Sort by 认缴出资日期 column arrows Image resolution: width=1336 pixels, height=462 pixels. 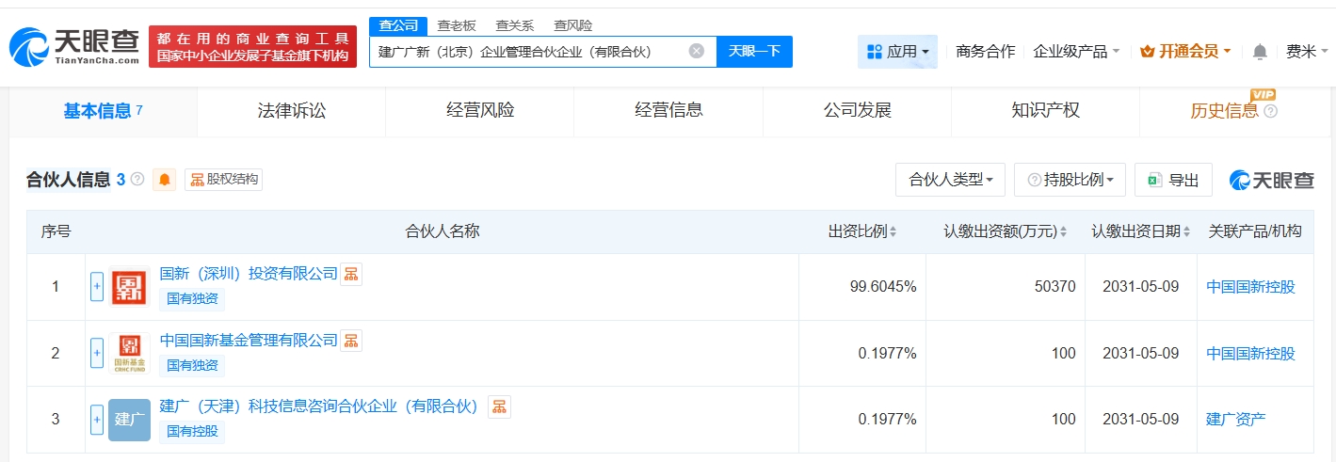(x=1186, y=231)
